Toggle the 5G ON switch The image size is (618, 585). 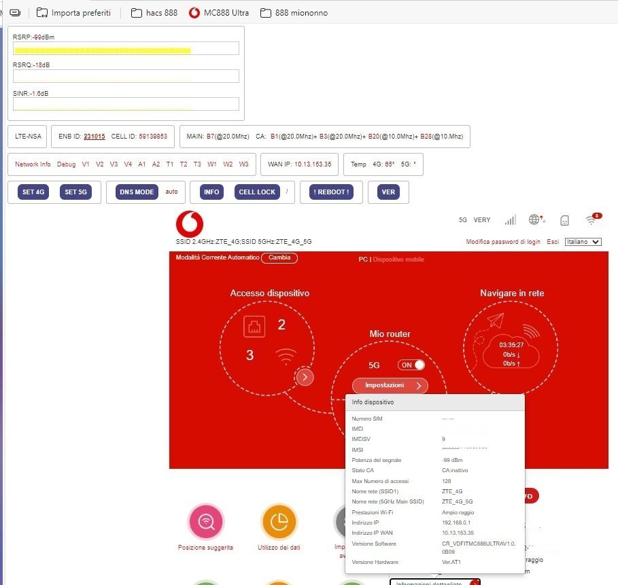[411, 365]
